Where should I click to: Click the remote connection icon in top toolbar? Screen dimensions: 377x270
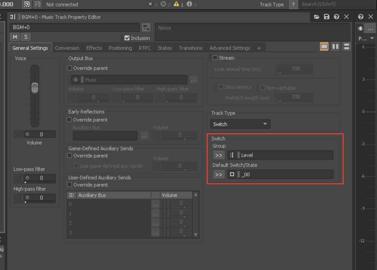point(27,4)
